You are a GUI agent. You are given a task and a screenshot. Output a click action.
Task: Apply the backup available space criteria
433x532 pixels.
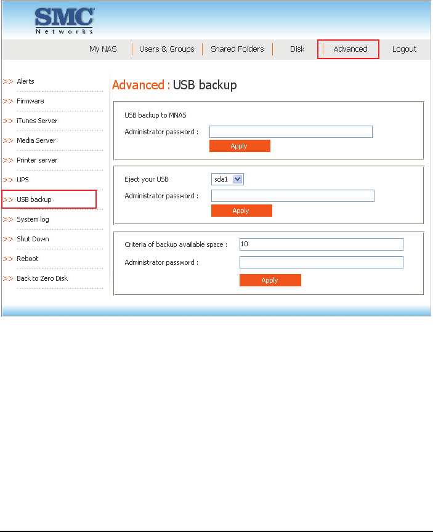pos(270,280)
